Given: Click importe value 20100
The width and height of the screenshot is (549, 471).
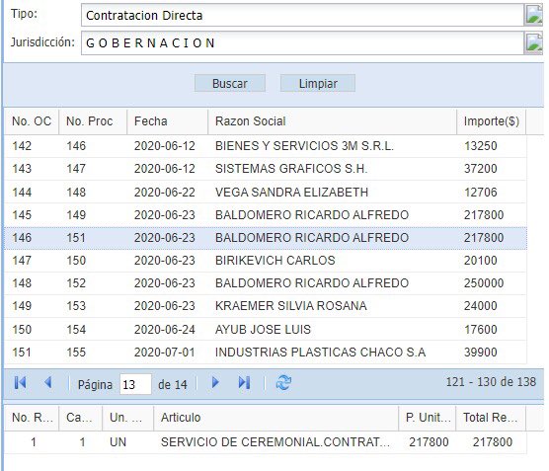Looking at the screenshot, I should tap(480, 261).
